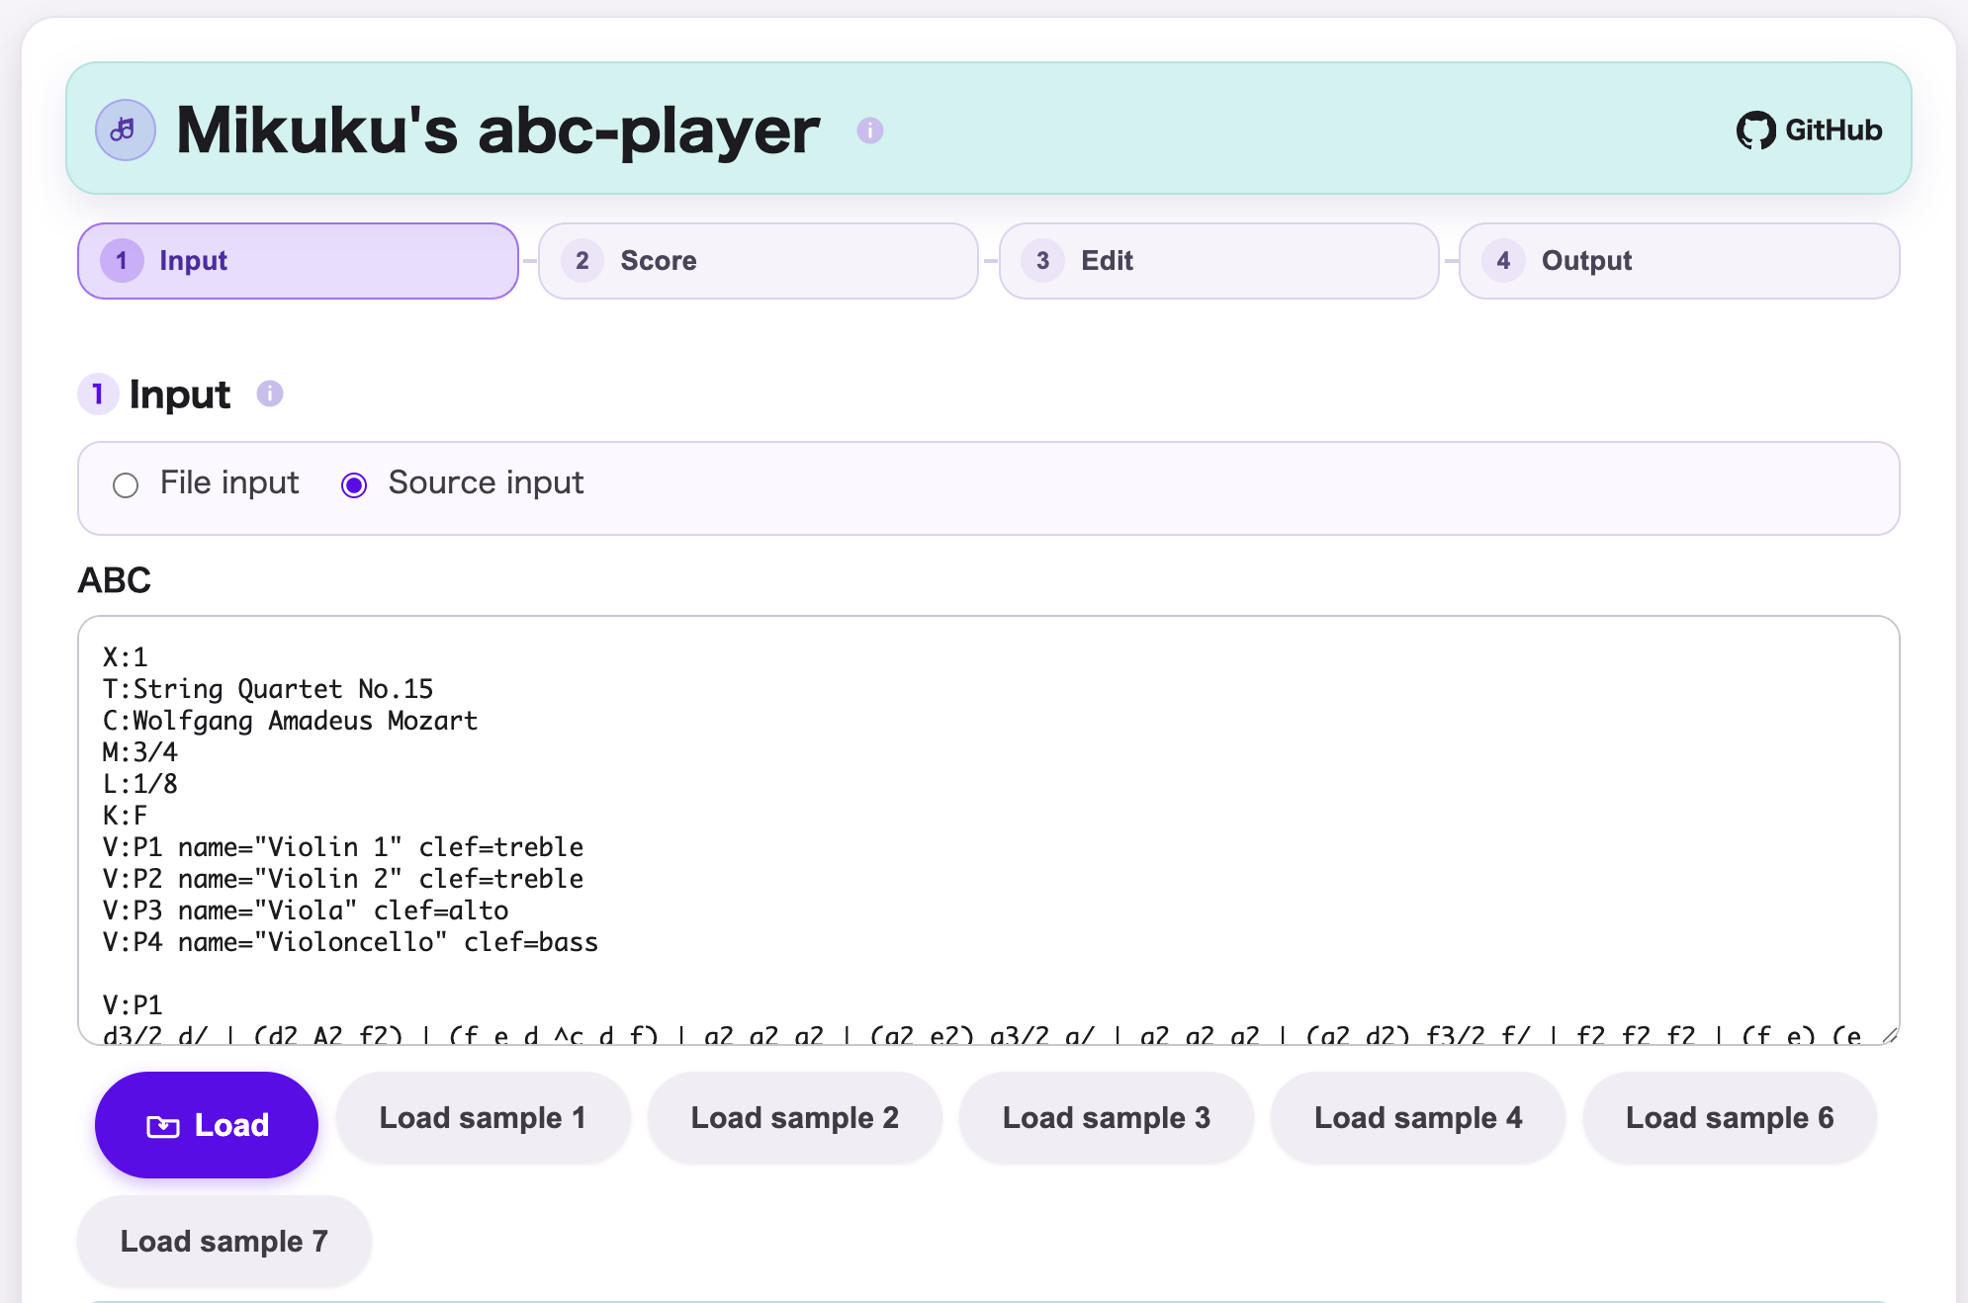Load sample 6

1729,1117
